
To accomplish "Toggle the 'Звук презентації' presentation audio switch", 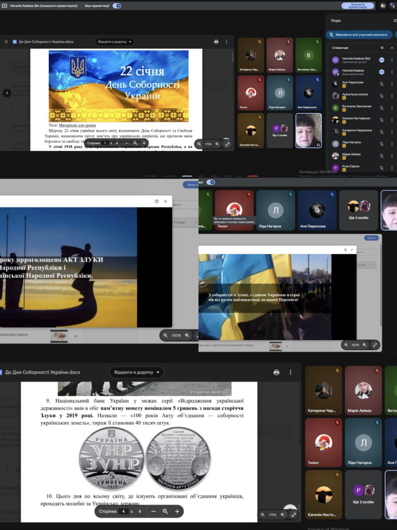I will (117, 6).
